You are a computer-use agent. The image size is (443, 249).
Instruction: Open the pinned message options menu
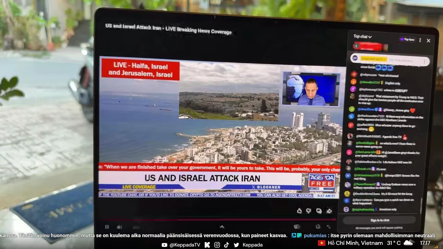(424, 62)
